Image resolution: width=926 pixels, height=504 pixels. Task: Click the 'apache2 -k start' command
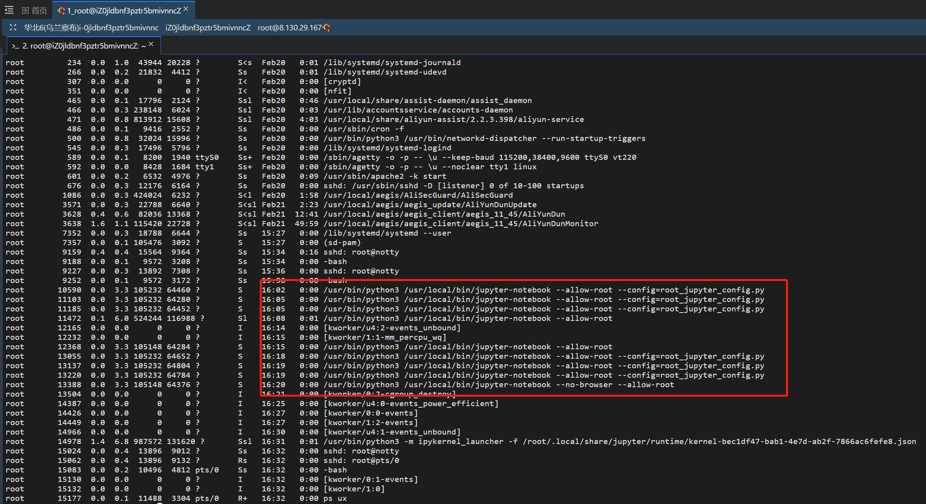[x=385, y=176]
